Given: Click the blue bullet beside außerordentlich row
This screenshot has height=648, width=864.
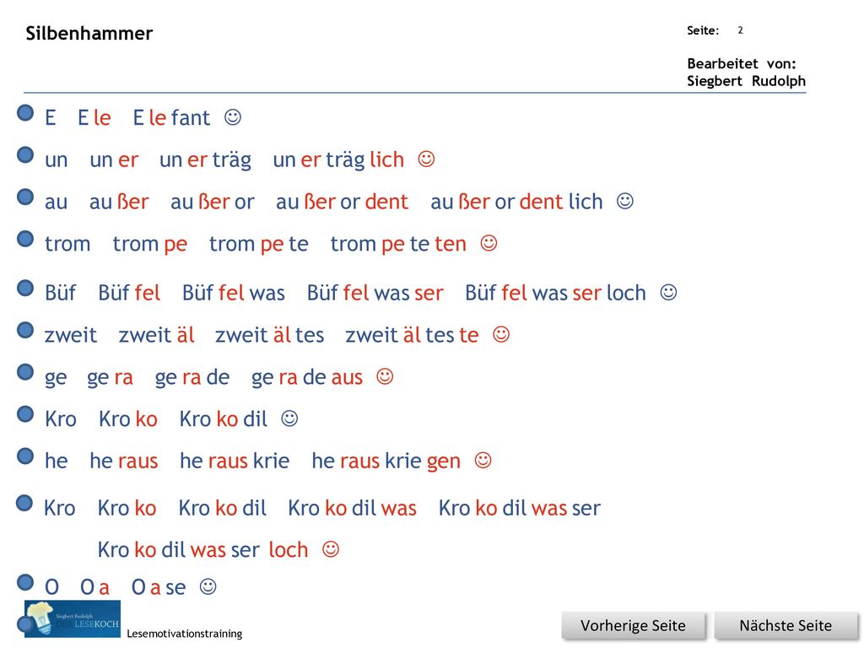Looking at the screenshot, I should tap(25, 197).
